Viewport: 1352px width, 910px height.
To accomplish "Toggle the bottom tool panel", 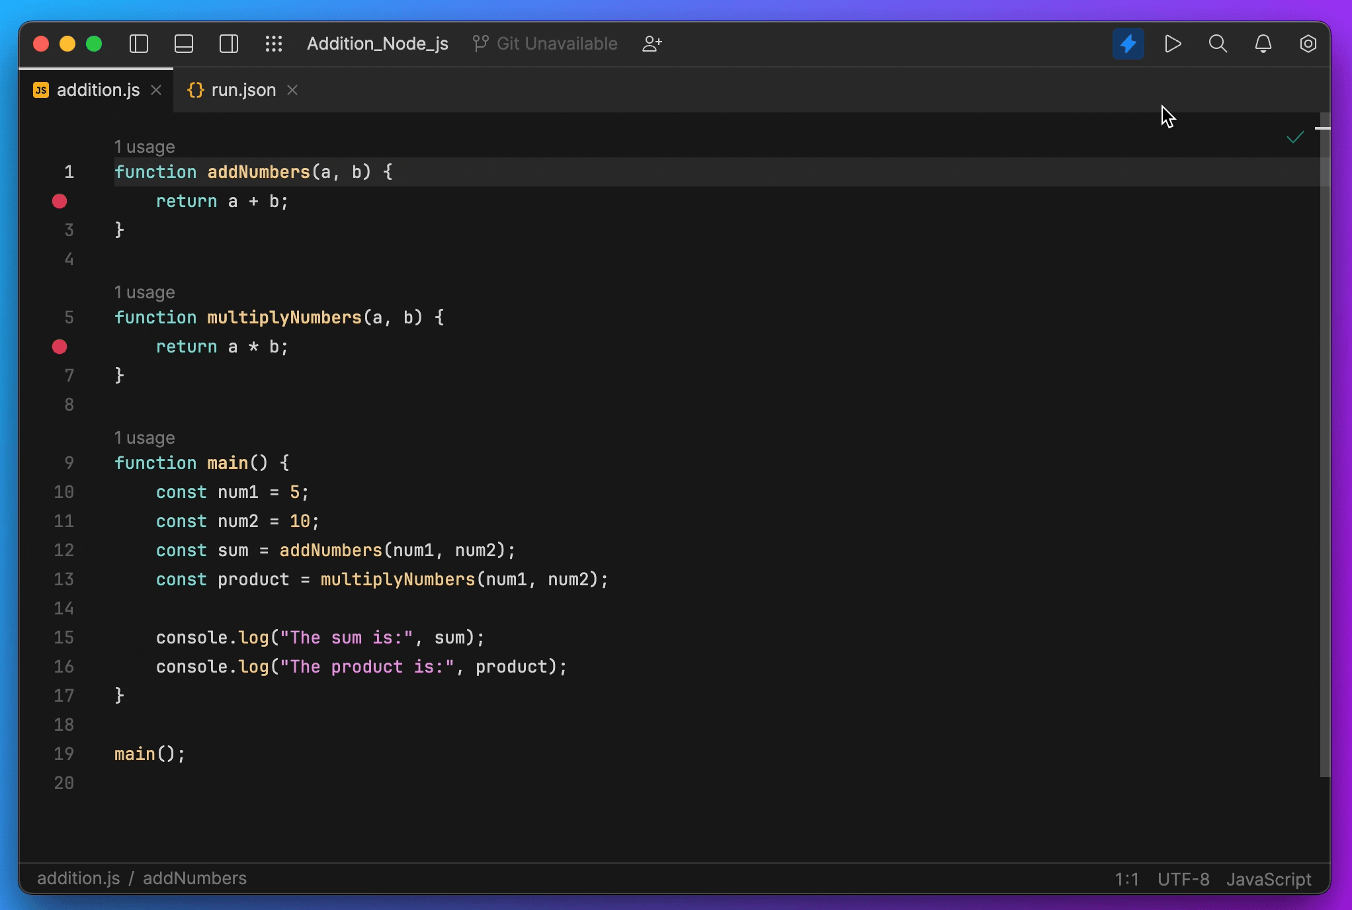I will click(184, 44).
